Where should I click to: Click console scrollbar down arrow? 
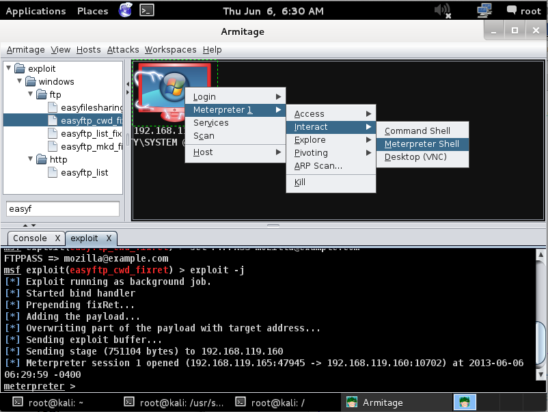pyautogui.click(x=540, y=374)
